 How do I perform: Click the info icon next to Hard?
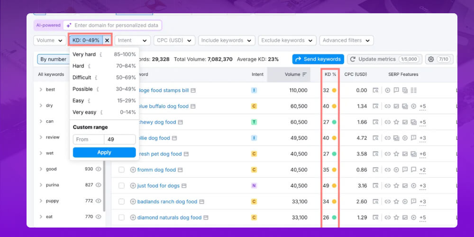pos(89,66)
